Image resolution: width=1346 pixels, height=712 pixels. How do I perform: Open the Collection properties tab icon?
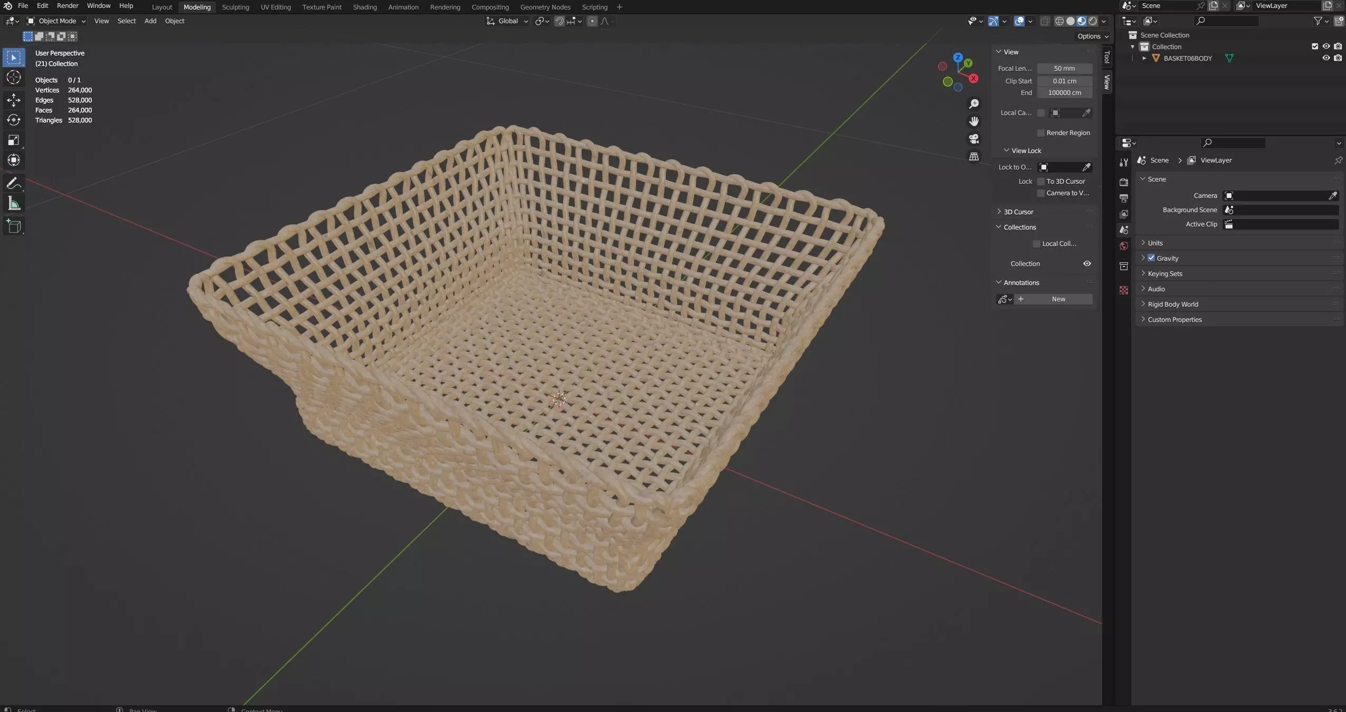[1124, 266]
